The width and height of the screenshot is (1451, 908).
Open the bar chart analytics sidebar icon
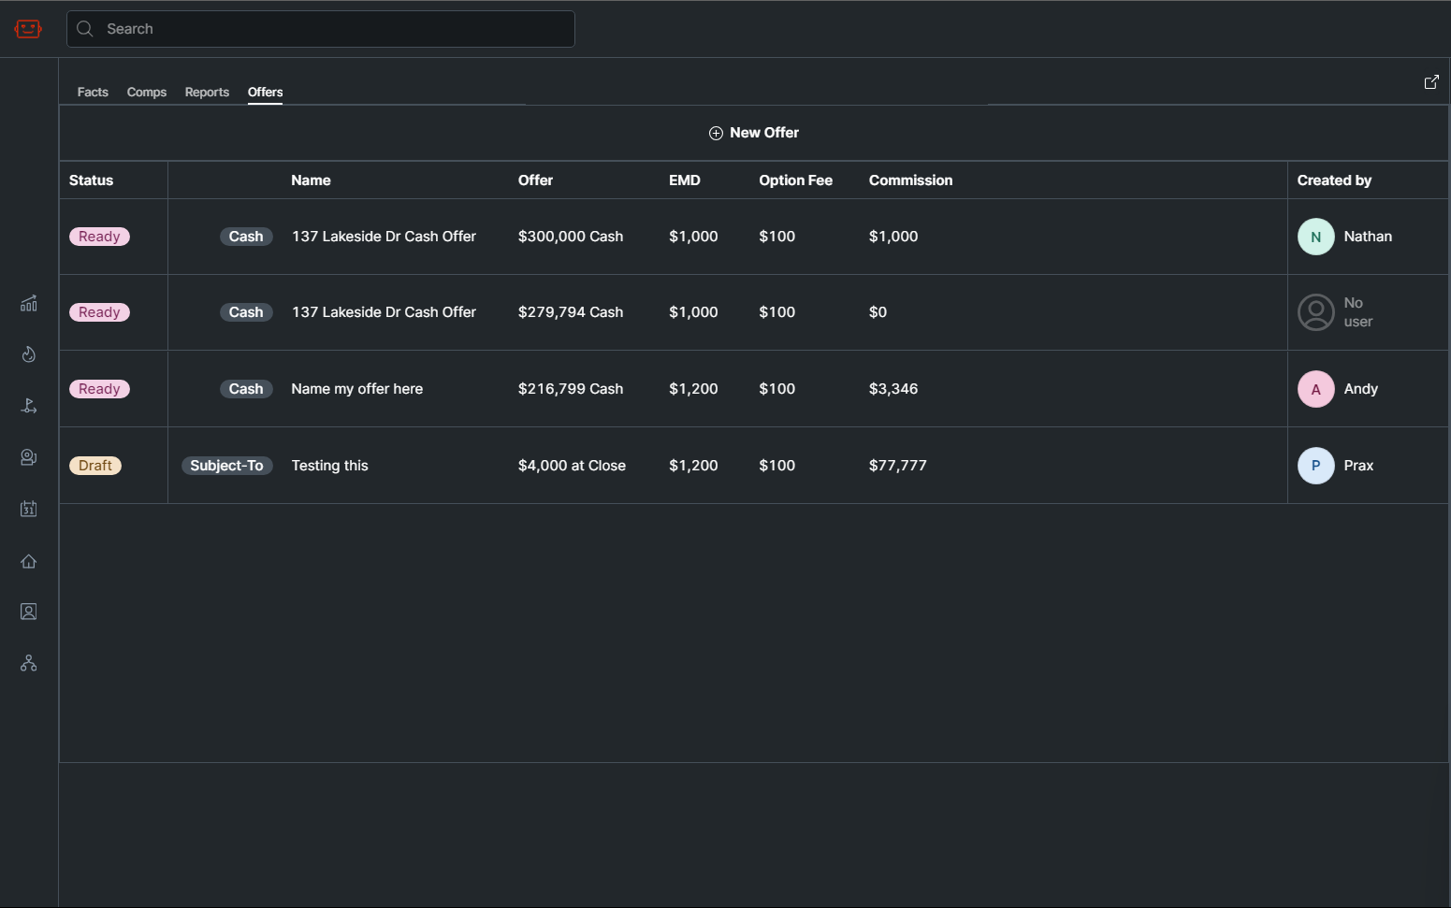(29, 303)
